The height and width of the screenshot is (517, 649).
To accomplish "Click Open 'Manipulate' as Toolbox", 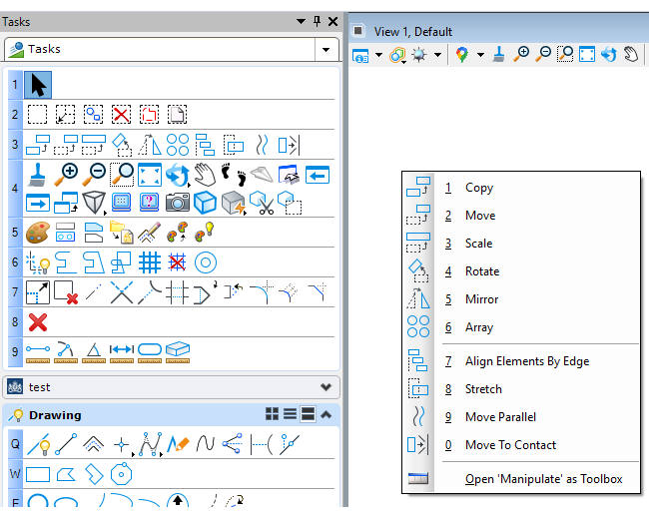I will point(543,479).
